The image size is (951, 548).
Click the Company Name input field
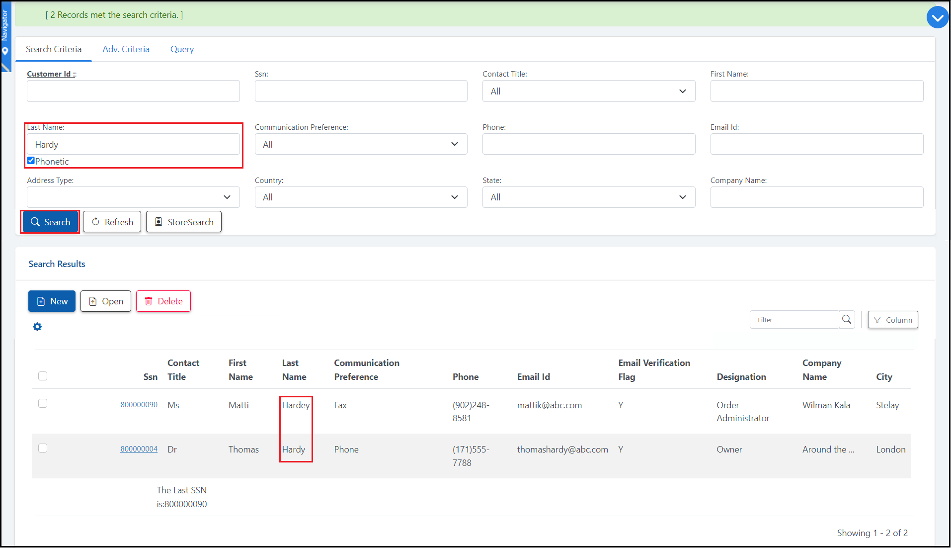(x=817, y=197)
